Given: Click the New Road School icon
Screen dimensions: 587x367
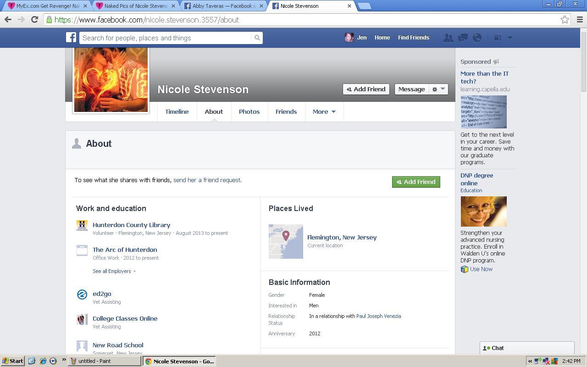Looking at the screenshot, I should [82, 345].
